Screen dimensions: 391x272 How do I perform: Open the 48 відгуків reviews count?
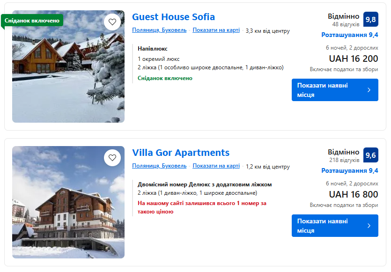click(346, 24)
